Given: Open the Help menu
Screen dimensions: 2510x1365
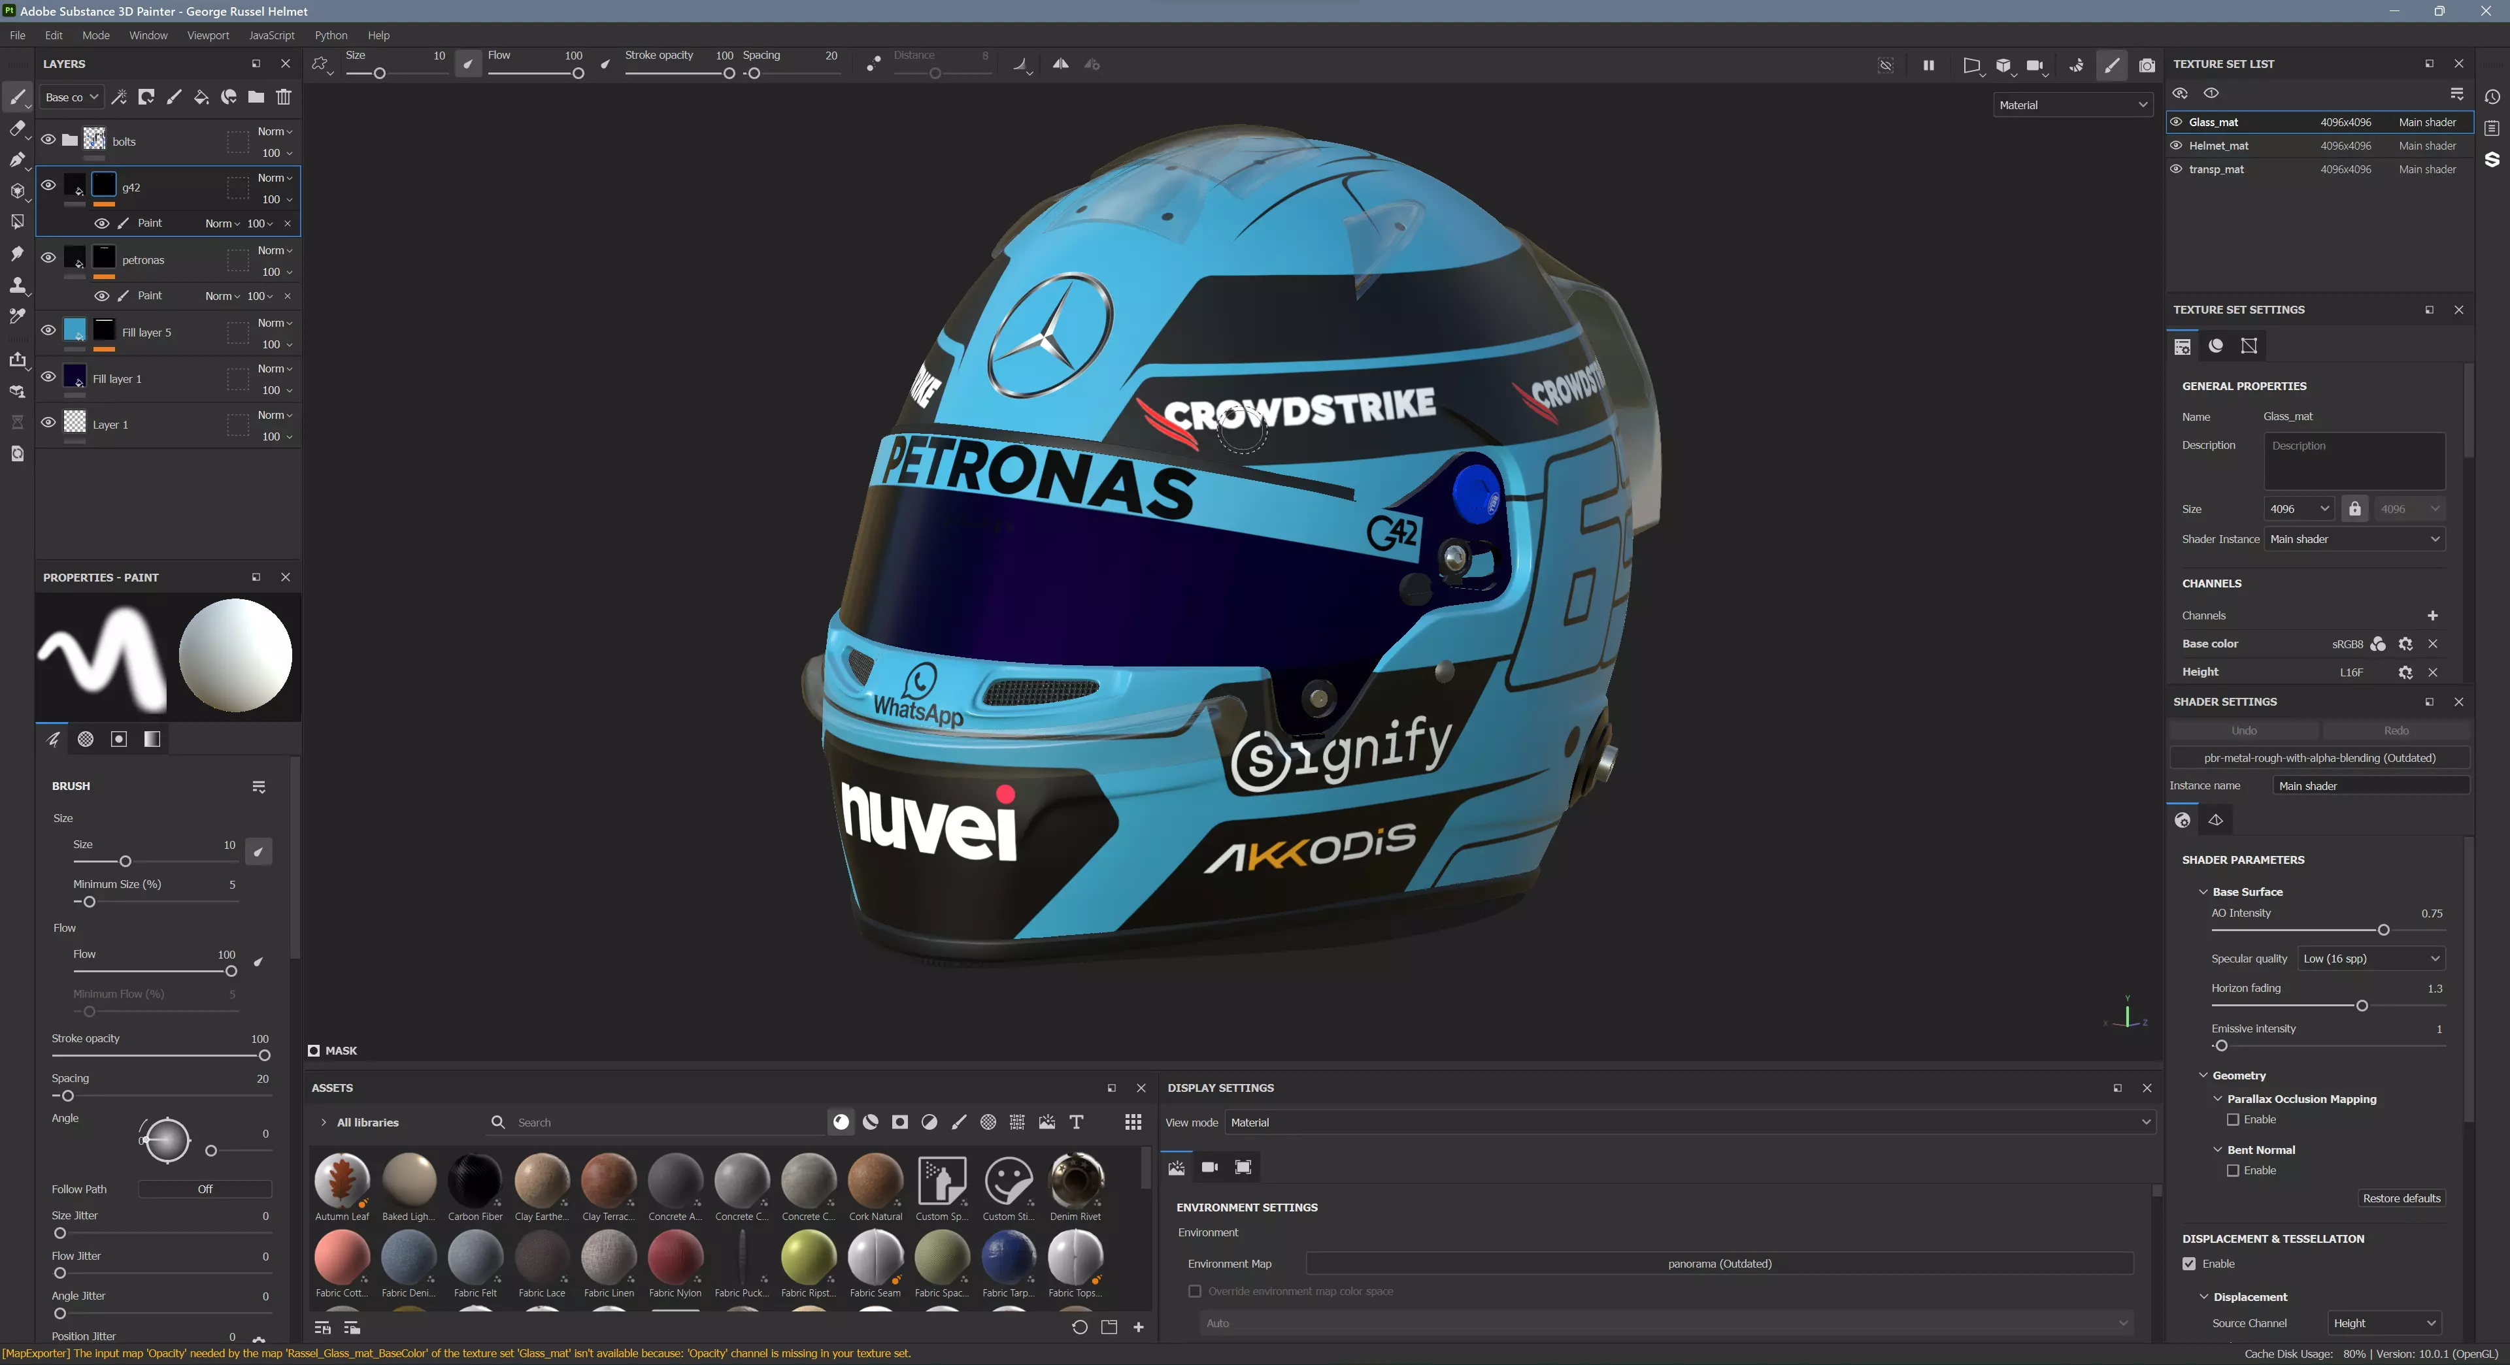Looking at the screenshot, I should pos(378,35).
